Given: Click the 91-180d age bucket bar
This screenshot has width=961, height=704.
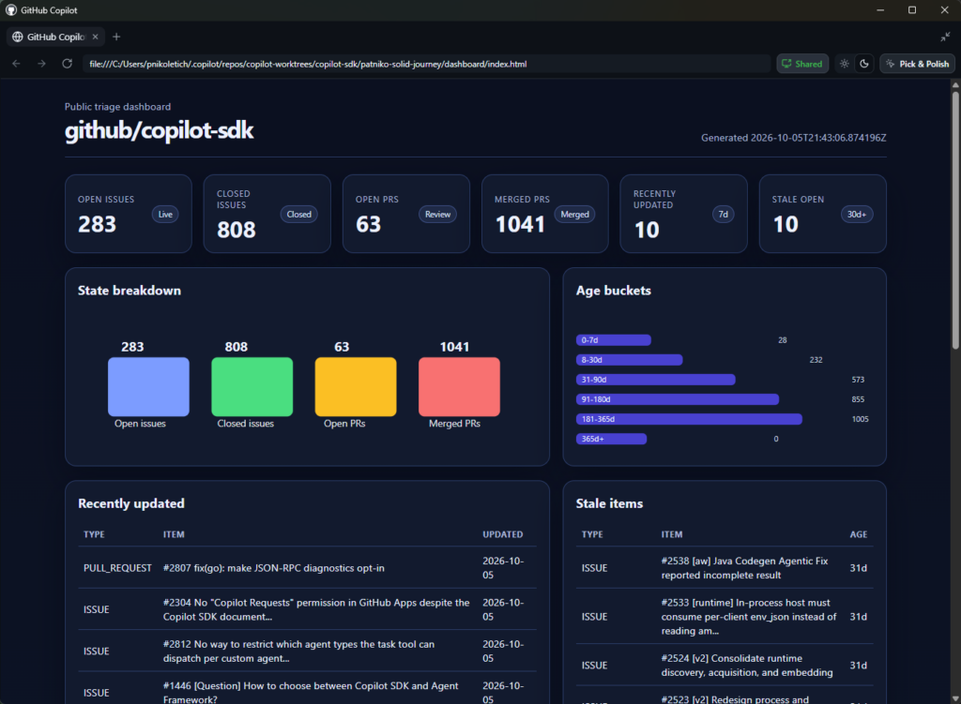Looking at the screenshot, I should click(x=678, y=399).
